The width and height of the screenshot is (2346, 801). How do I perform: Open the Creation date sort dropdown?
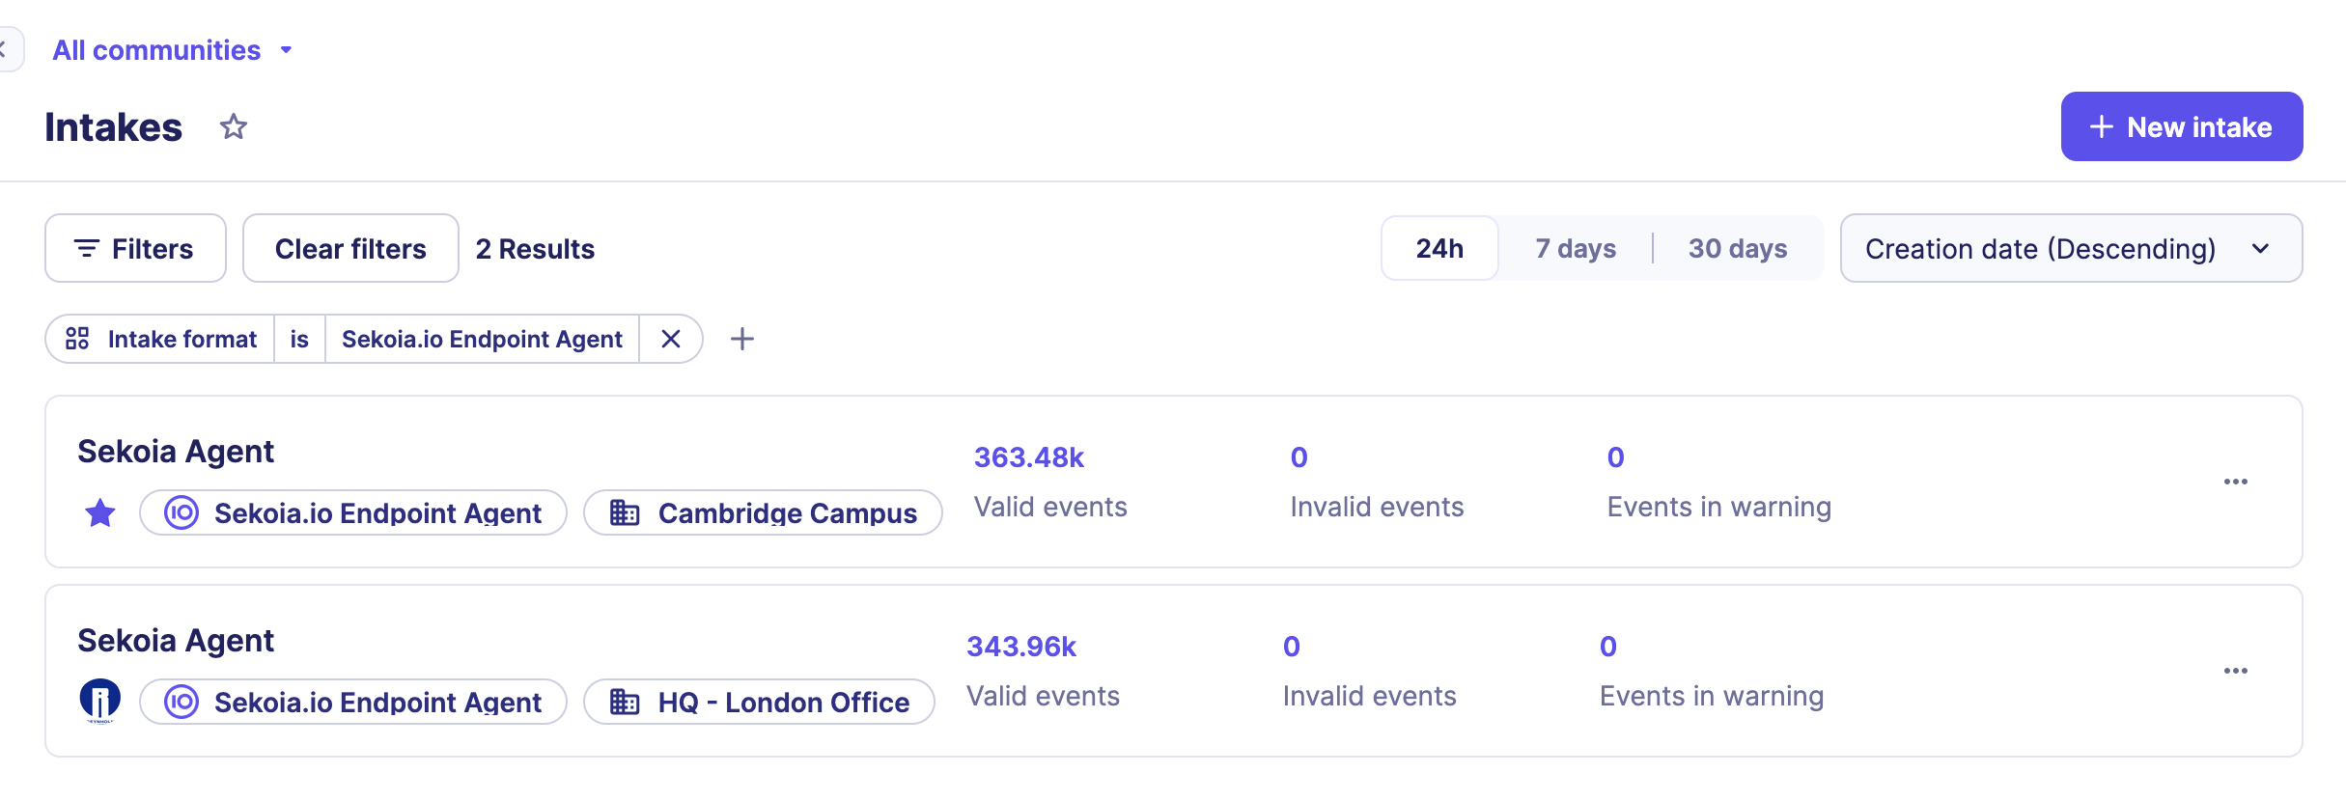click(2070, 249)
